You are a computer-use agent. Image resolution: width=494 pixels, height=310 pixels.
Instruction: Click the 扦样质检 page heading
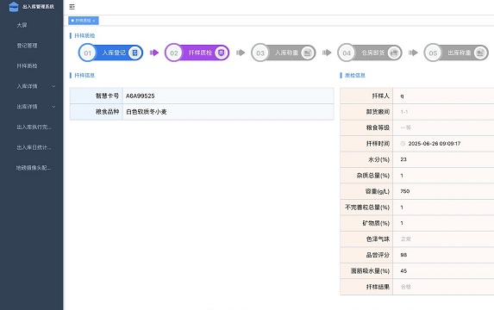coord(84,35)
